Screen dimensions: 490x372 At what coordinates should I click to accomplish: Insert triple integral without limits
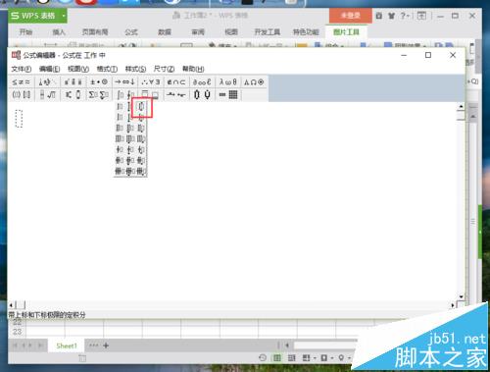pyautogui.click(x=120, y=138)
